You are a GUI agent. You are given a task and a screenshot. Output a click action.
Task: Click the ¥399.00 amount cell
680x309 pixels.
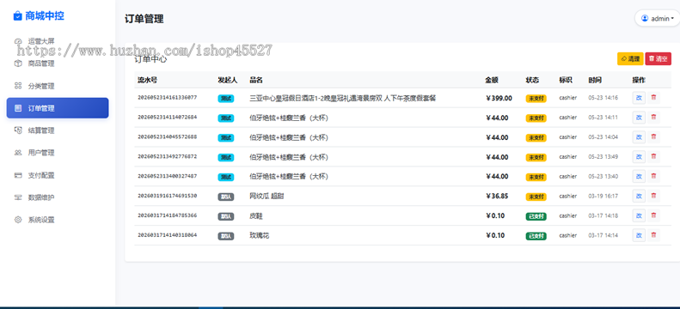click(x=499, y=98)
